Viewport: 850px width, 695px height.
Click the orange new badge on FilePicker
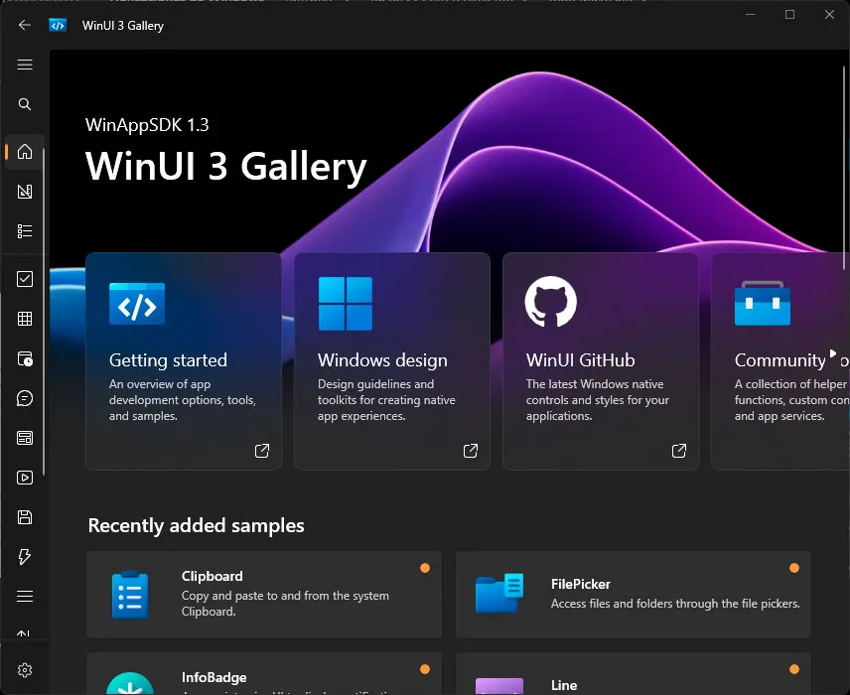794,568
